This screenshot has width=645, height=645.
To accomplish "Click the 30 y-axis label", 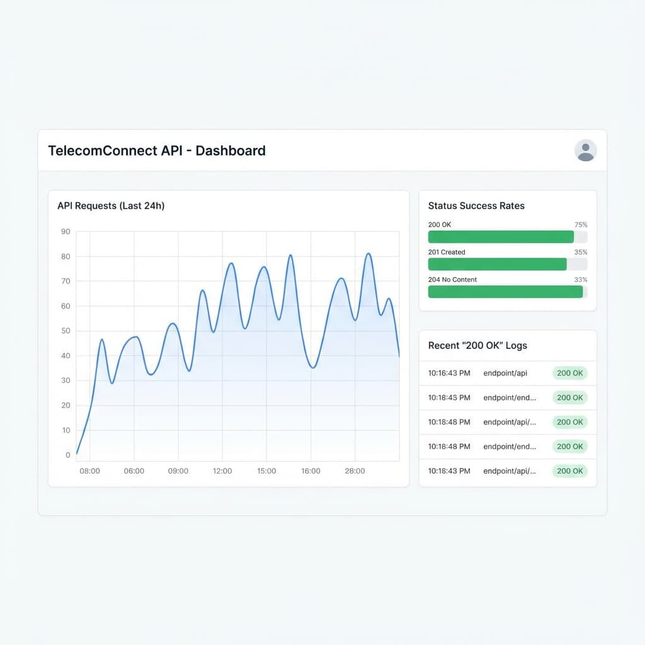I will (x=66, y=380).
